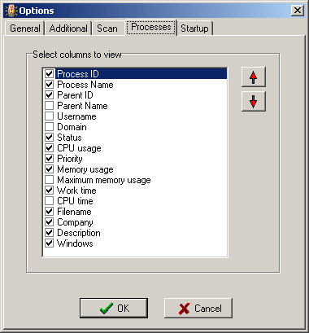Enable the Maximum memory usage checkbox
Screen dimensions: 309x333
[49, 179]
